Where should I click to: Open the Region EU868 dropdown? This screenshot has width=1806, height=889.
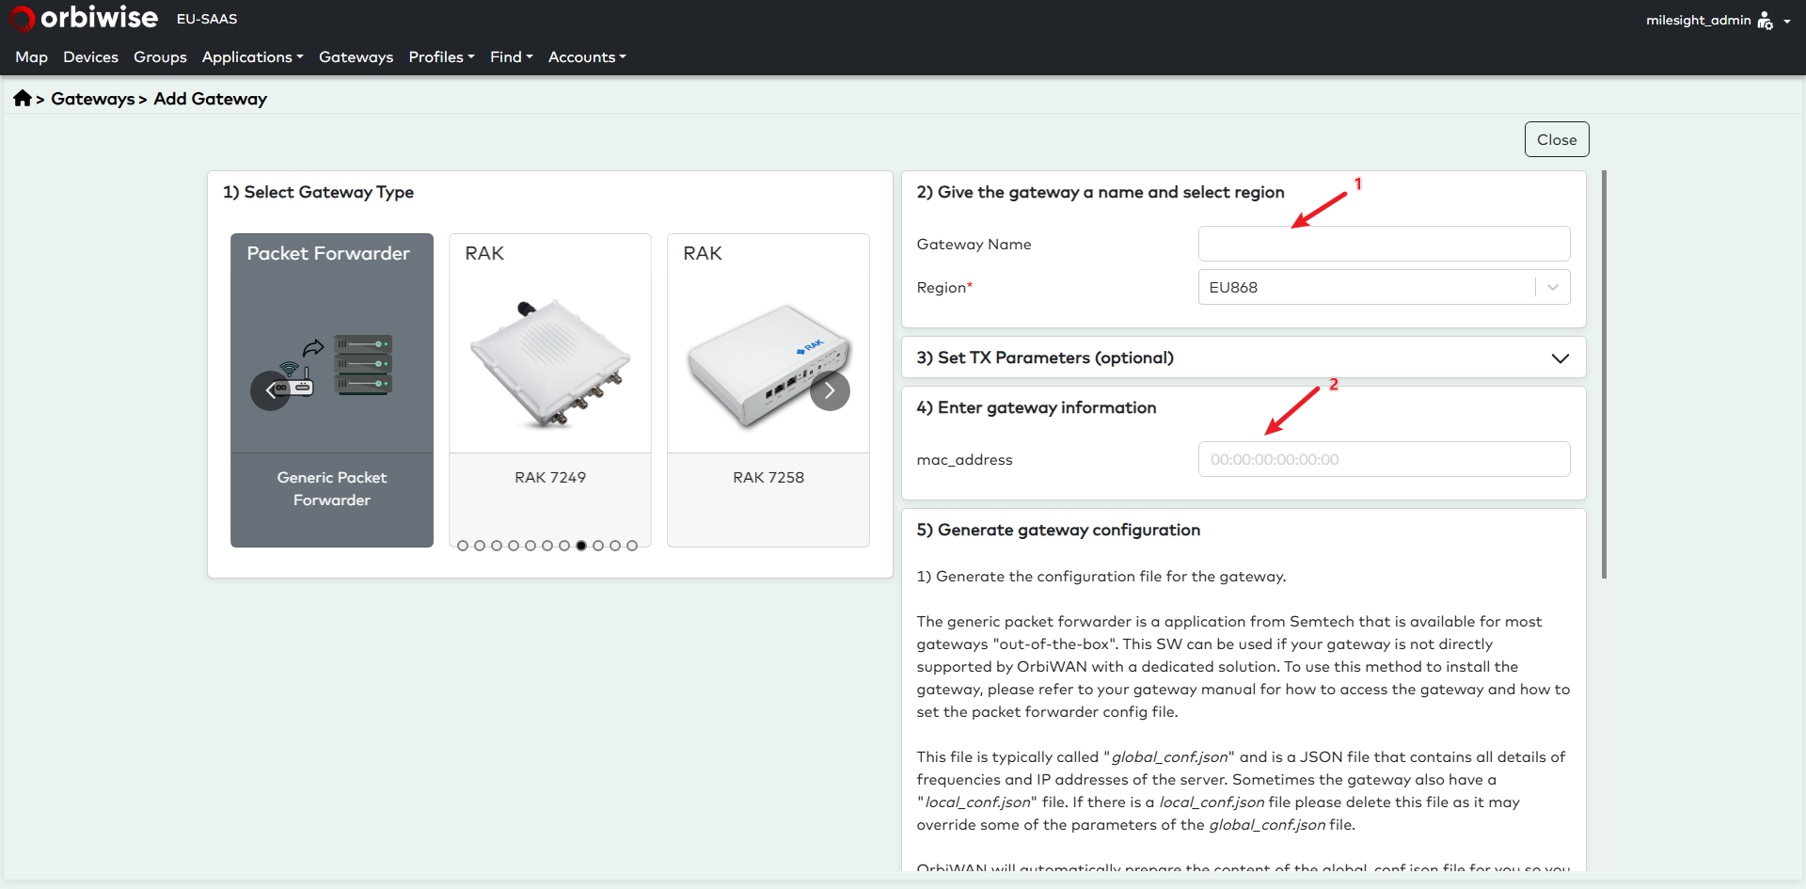1384,287
